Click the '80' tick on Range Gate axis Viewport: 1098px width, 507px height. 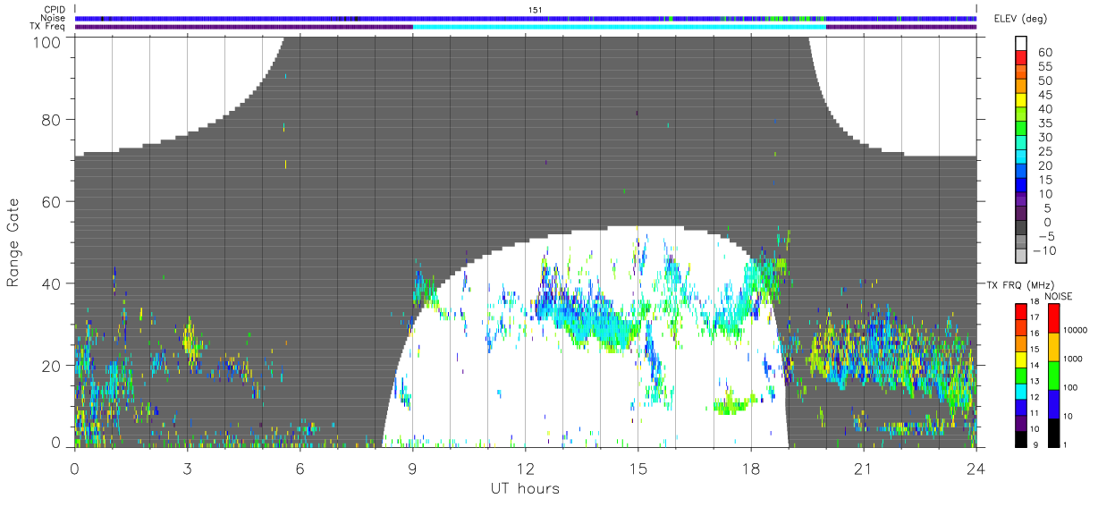coord(52,119)
